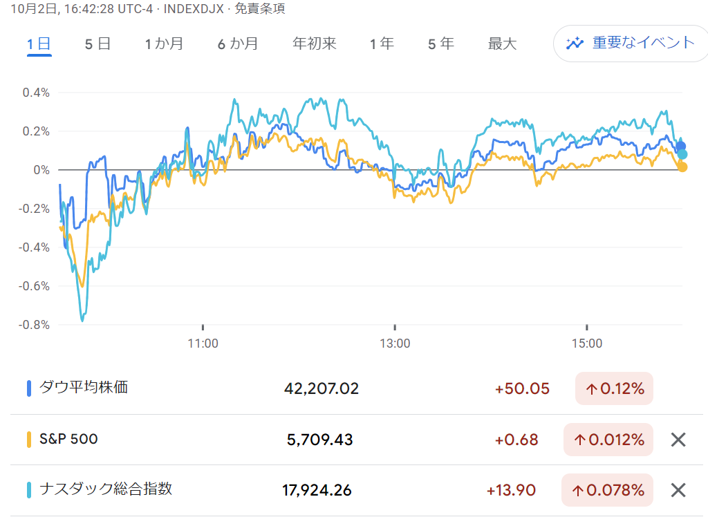Click the Nasdaq price 17,924.26
The image size is (708, 526).
click(317, 490)
